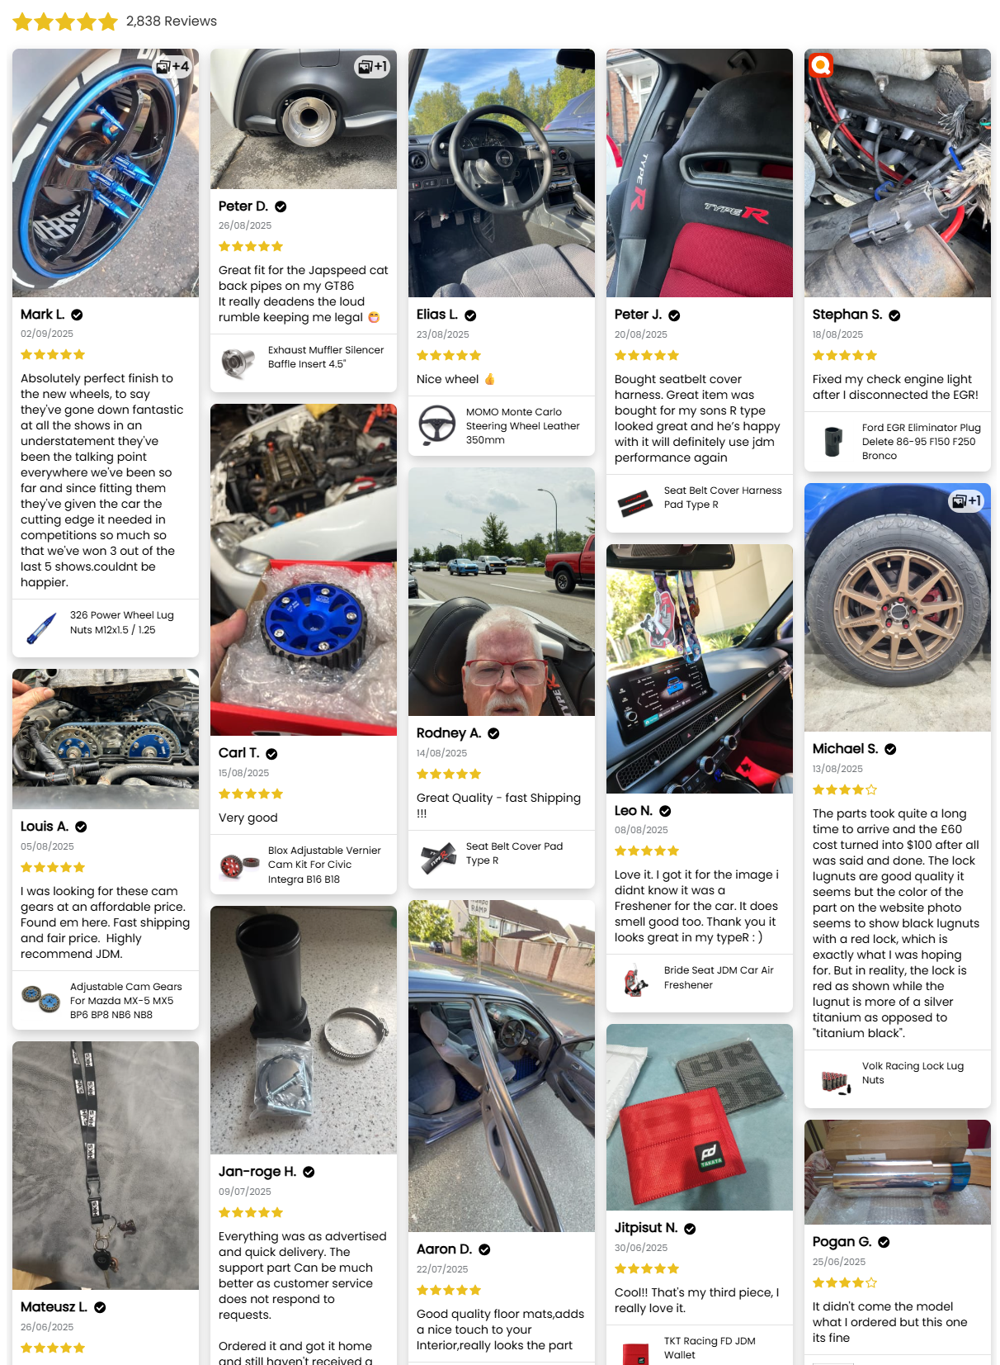1000x1365 pixels.
Task: Open the +4 photos badge on Mark L. review
Action: (173, 67)
